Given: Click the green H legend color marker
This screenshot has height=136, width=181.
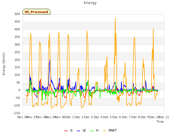Looking at the screenshot, I should [92, 131].
